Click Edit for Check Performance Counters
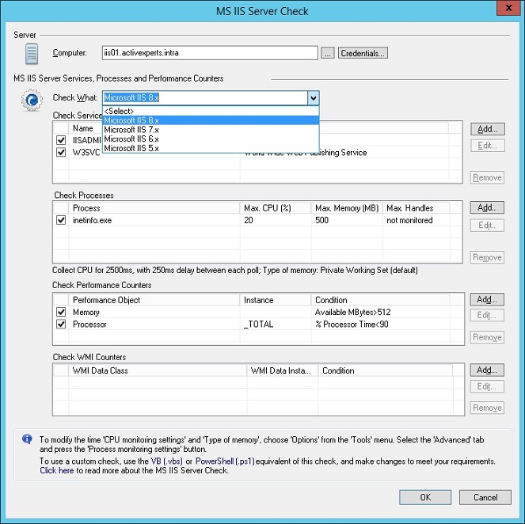The width and height of the screenshot is (525, 524). (487, 315)
